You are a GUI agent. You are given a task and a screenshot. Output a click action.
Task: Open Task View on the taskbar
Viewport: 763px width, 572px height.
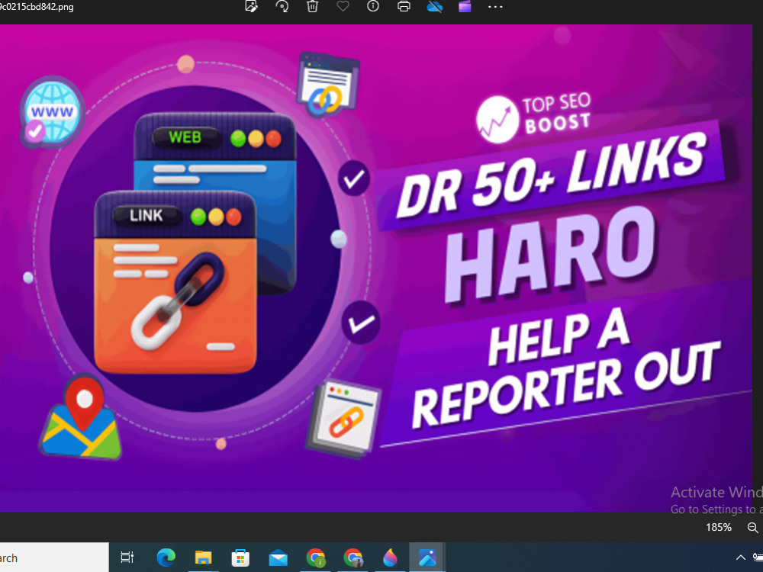pos(127,558)
